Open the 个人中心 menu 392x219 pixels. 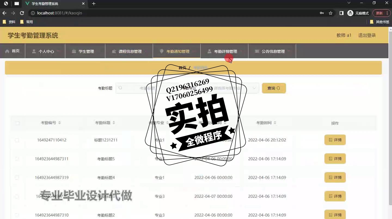click(45, 51)
